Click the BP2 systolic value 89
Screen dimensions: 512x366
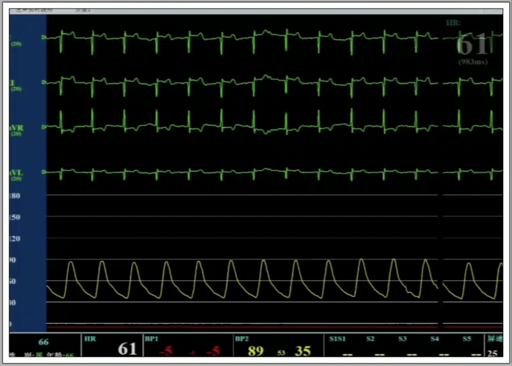(255, 351)
